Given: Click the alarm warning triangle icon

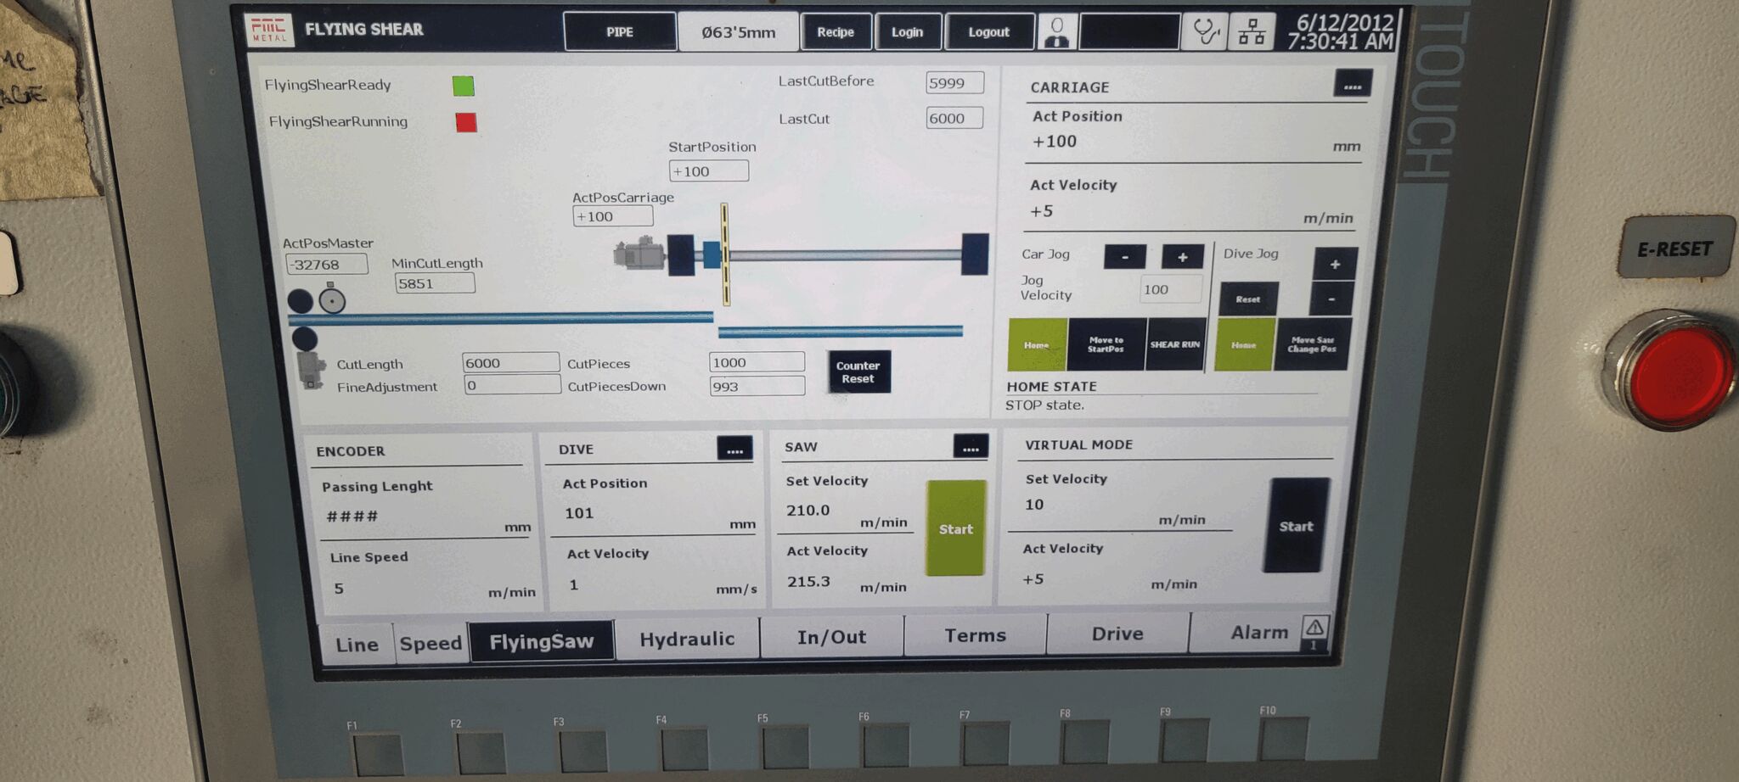Looking at the screenshot, I should 1314,628.
